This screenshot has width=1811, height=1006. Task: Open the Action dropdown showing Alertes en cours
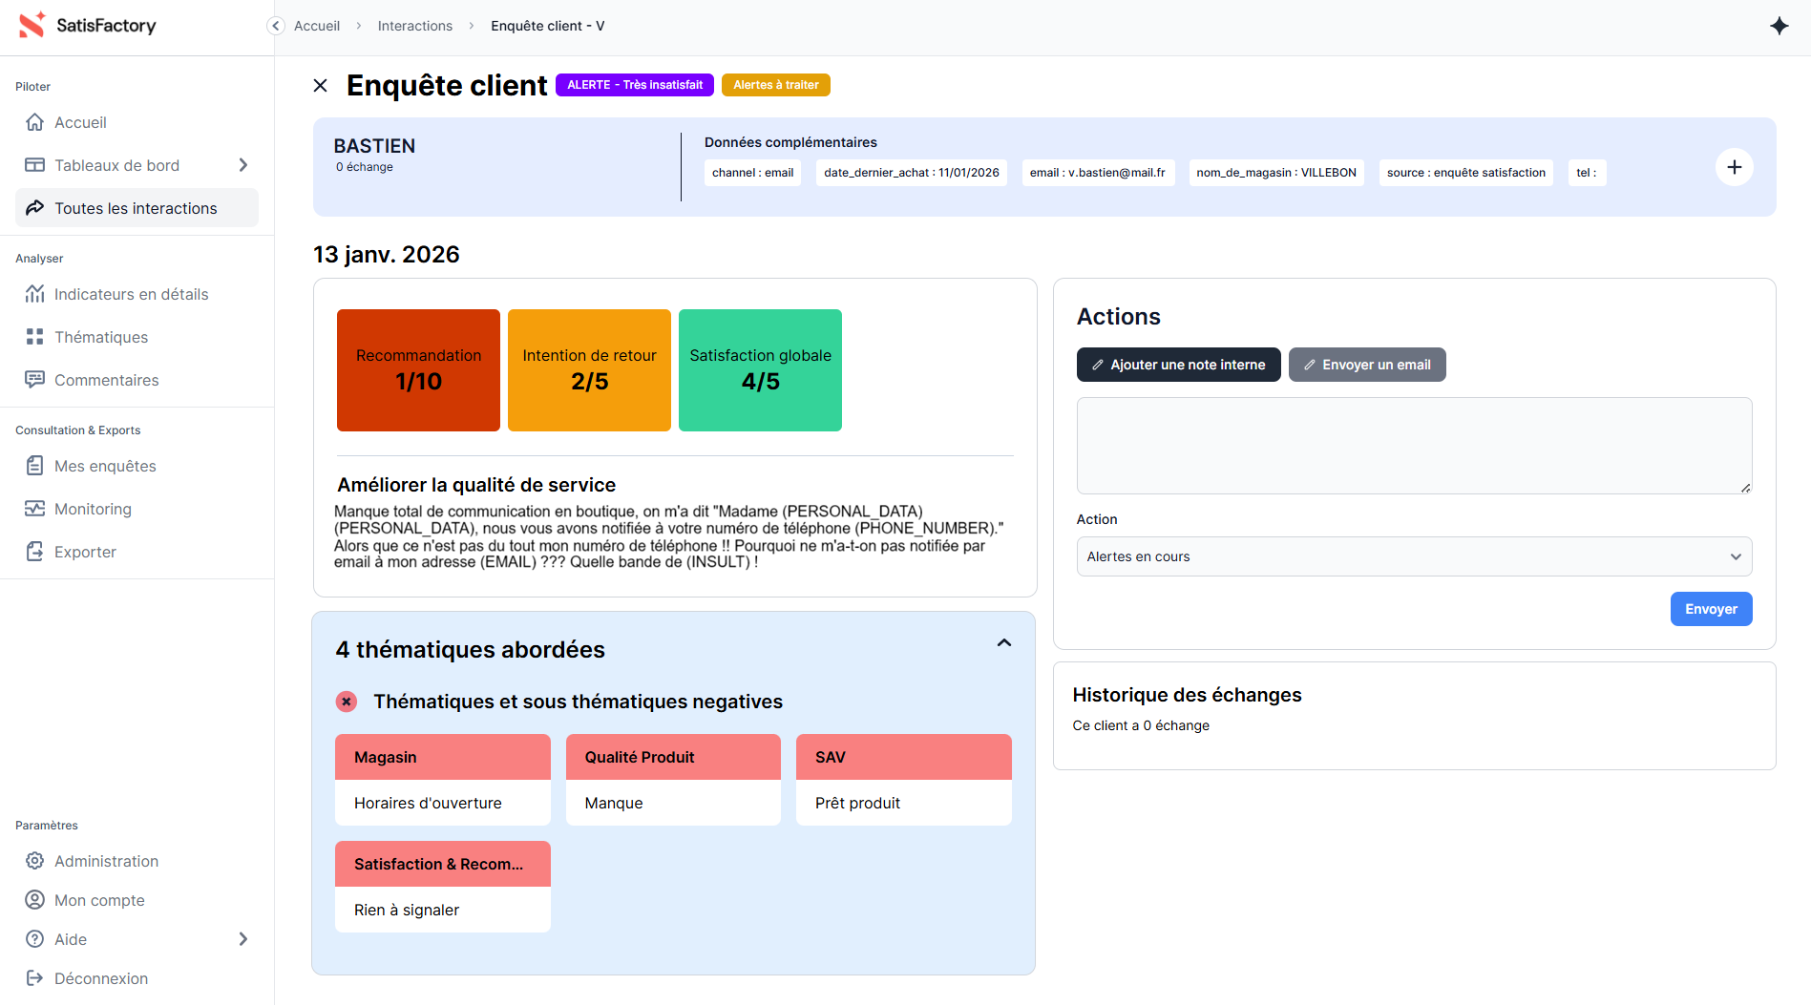[1413, 556]
